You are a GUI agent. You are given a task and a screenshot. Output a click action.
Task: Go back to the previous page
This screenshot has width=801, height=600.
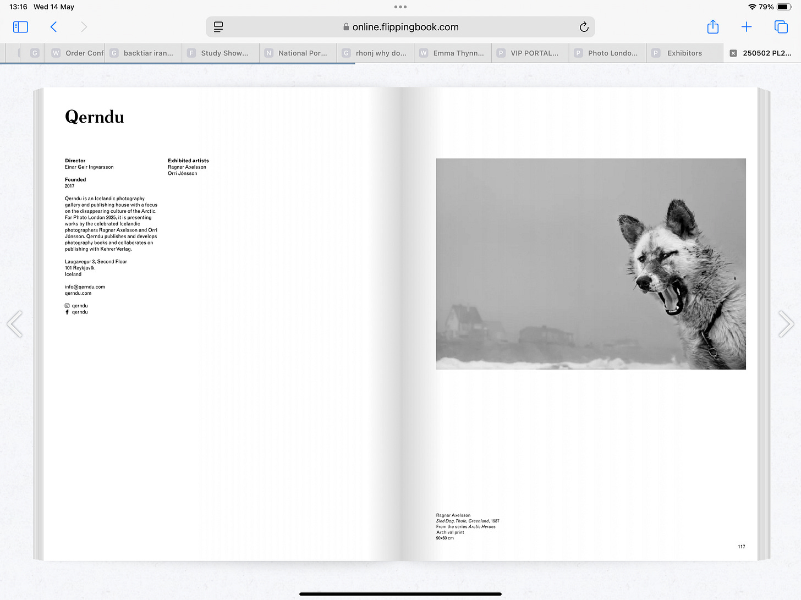point(53,27)
